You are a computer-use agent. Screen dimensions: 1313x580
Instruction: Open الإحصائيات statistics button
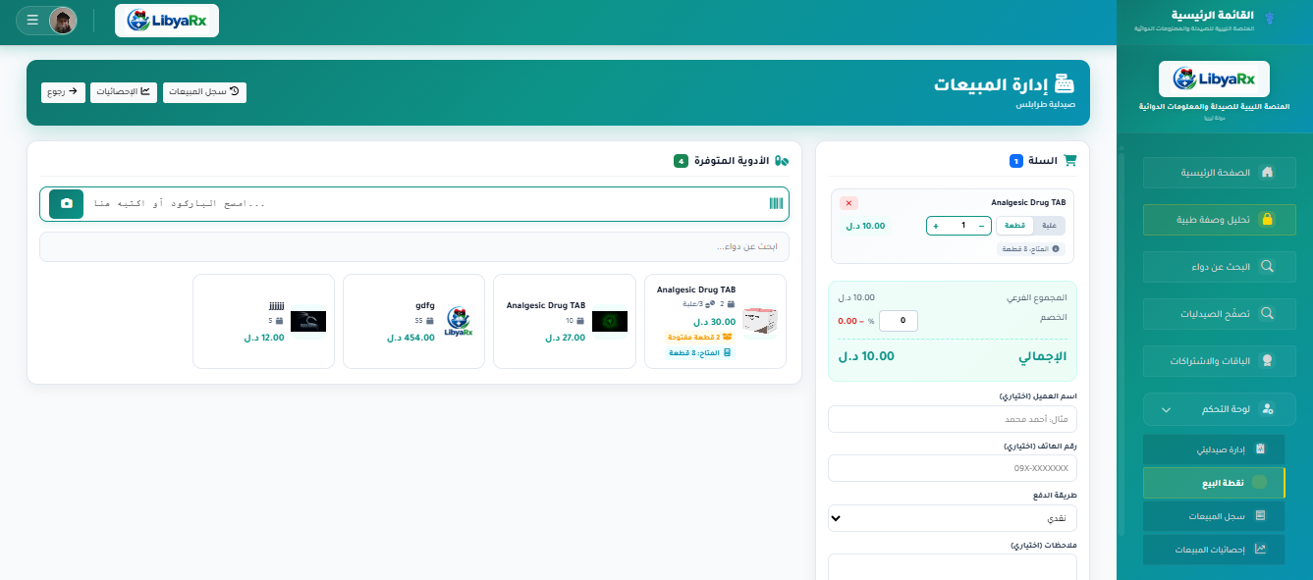124,92
